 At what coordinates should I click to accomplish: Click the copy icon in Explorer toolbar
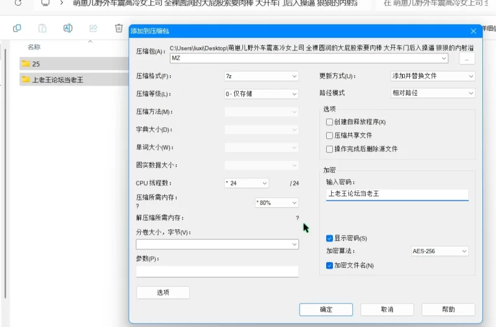pyautogui.click(x=17, y=28)
